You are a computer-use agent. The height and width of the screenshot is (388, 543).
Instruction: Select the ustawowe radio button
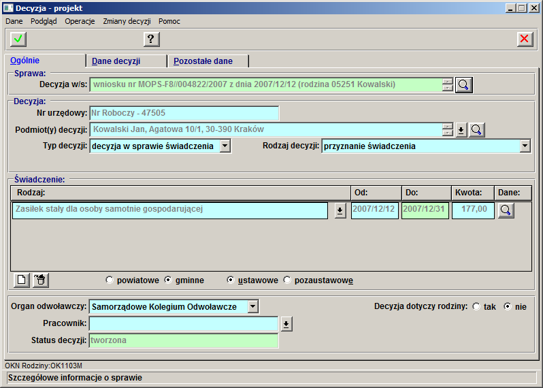230,280
